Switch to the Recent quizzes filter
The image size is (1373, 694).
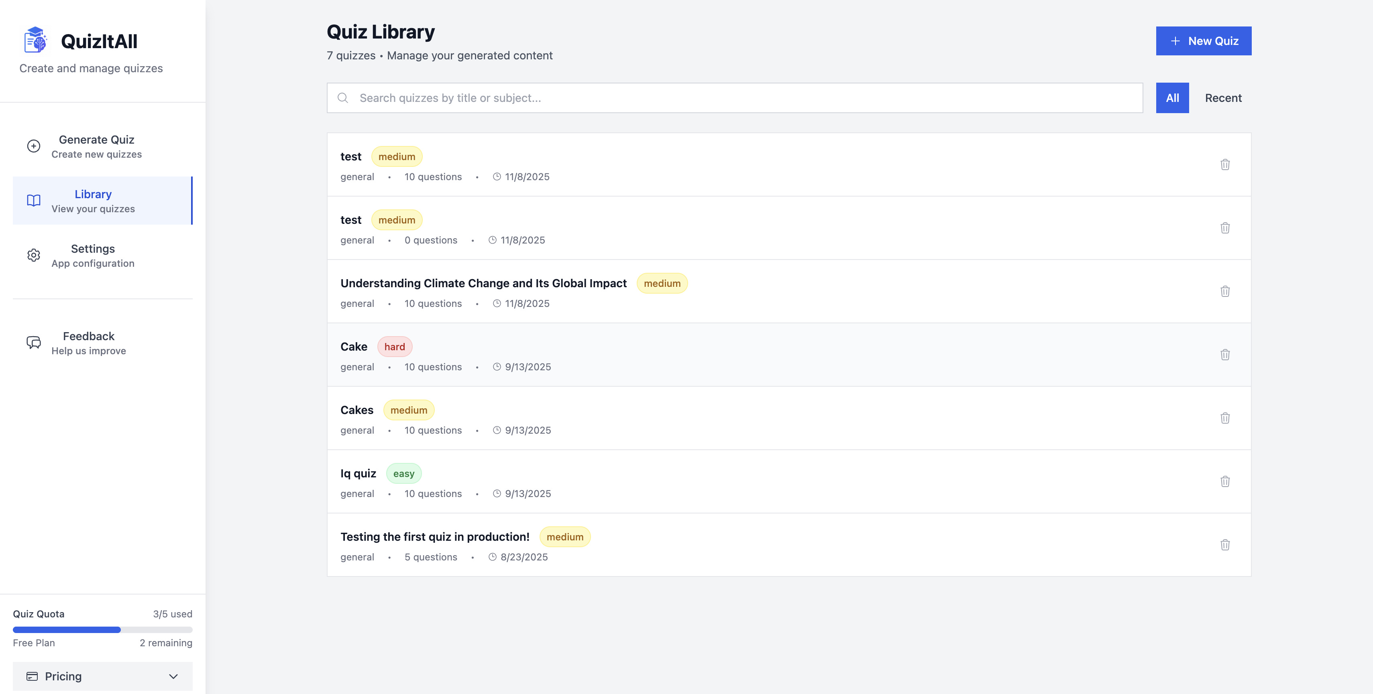tap(1223, 97)
